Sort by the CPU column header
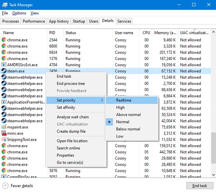The width and height of the screenshot is (216, 193). [x=145, y=33]
